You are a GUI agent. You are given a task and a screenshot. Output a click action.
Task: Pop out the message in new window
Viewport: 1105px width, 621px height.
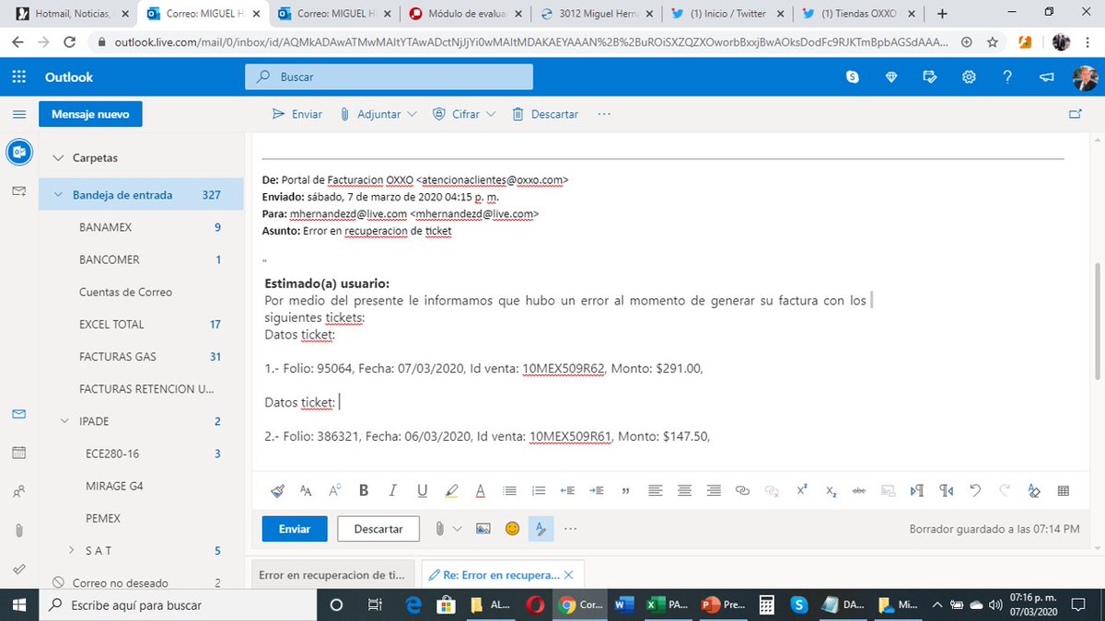pos(1075,114)
